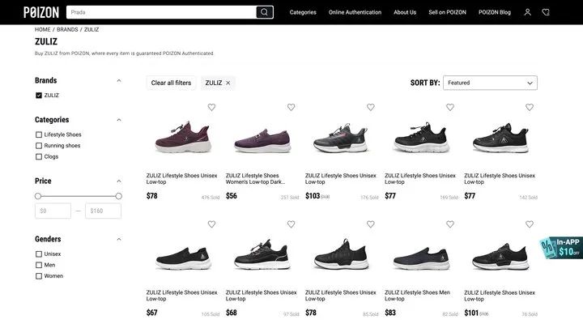The image size is (583, 324).
Task: Collapse the Brands filter section
Action: pyautogui.click(x=119, y=81)
